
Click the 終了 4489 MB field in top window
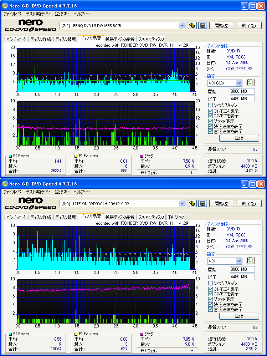tap(242, 99)
